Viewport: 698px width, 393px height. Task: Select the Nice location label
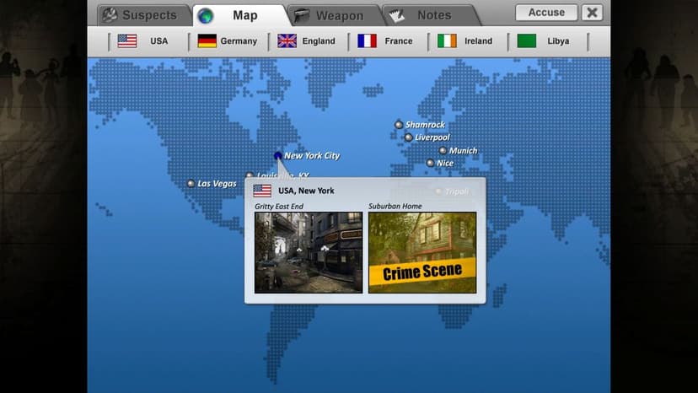pos(445,163)
